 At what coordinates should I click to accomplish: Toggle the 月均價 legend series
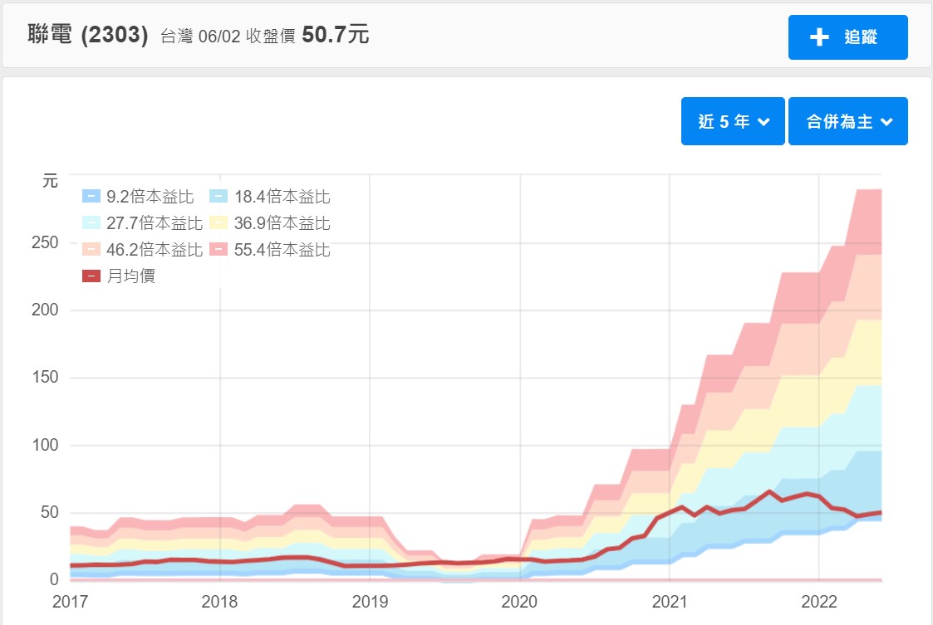click(119, 276)
